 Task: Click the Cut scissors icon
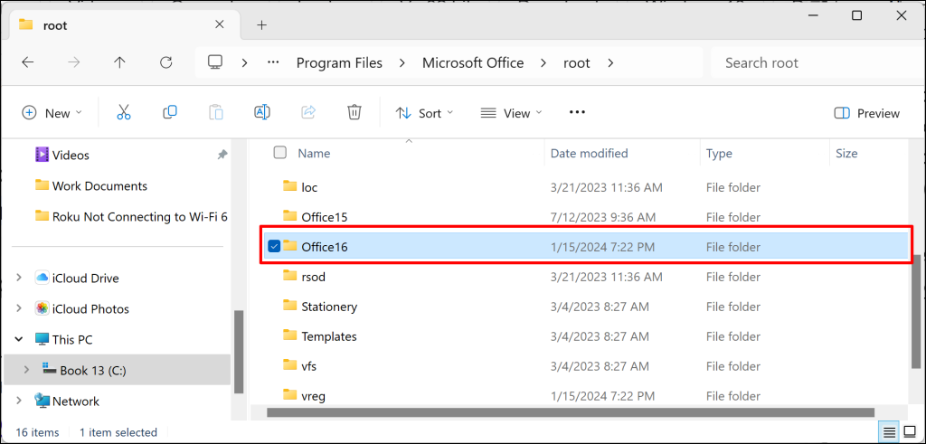[x=123, y=112]
